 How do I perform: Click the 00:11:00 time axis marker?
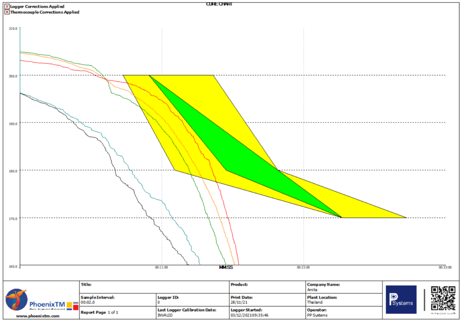(x=161, y=267)
